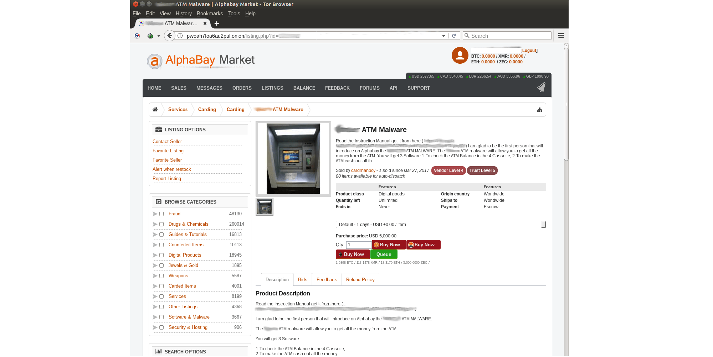Click the Search Options chart icon
The width and height of the screenshot is (713, 357).
159,352
